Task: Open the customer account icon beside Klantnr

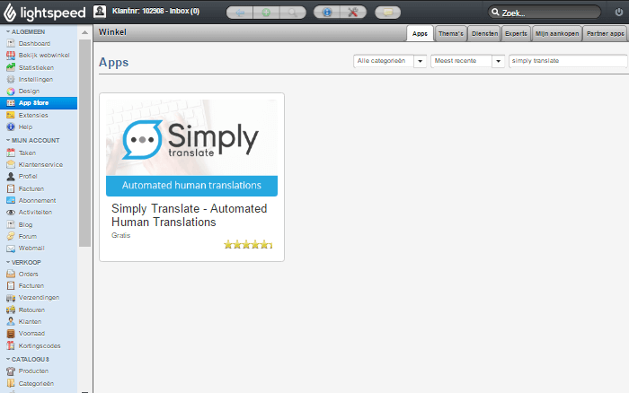Action: pos(100,12)
